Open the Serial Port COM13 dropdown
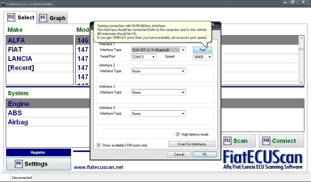Screen dimensions: 311x182 point(153,57)
